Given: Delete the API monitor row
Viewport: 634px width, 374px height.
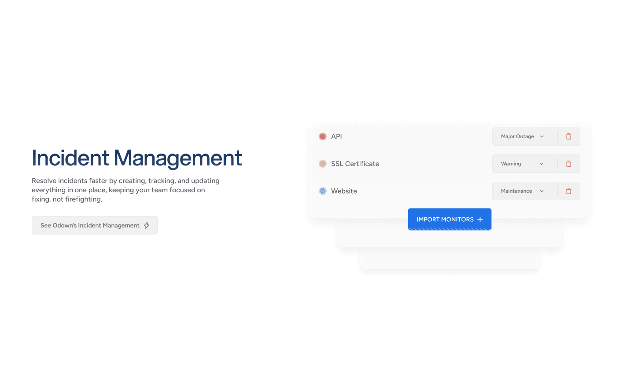Looking at the screenshot, I should point(568,136).
